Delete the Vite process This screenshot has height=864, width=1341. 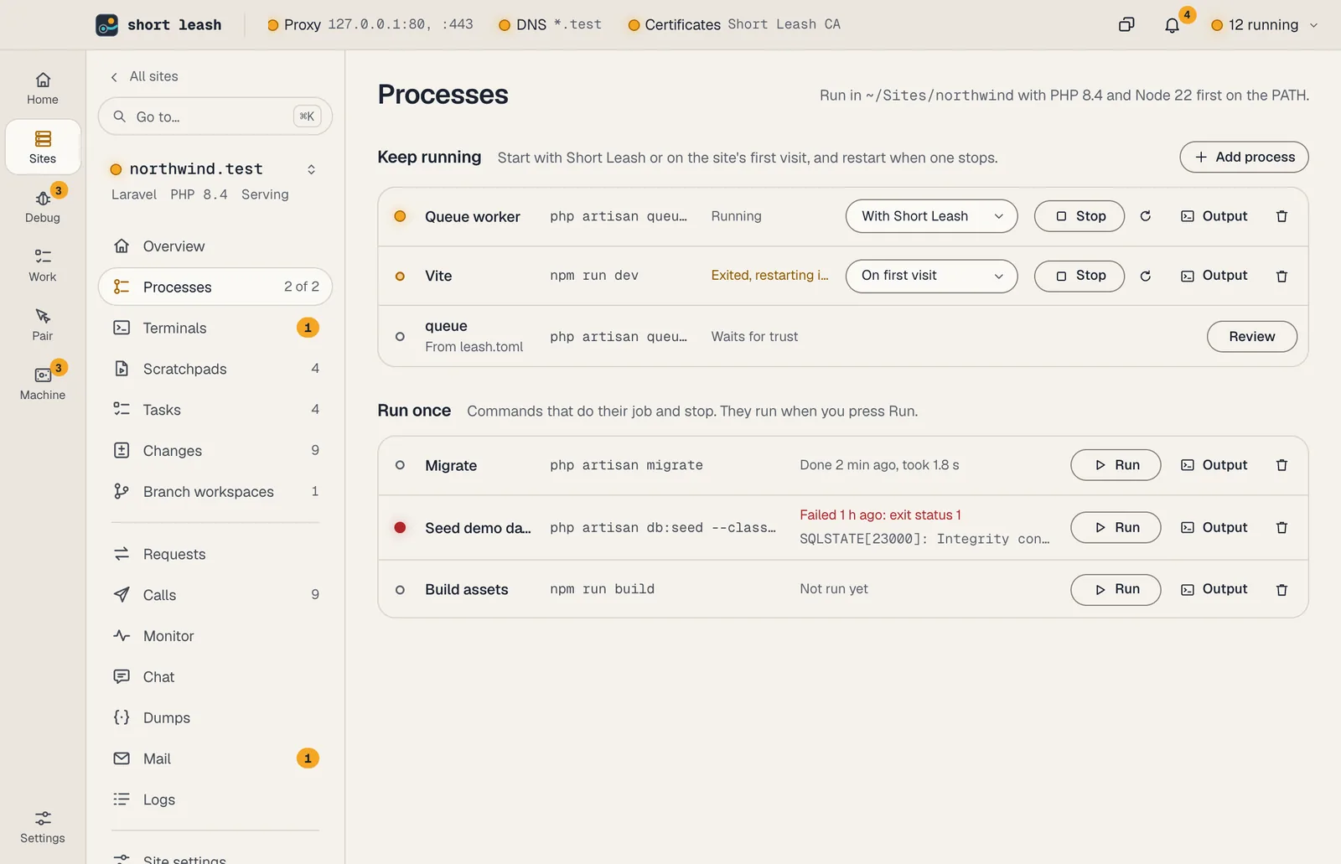tap(1281, 276)
